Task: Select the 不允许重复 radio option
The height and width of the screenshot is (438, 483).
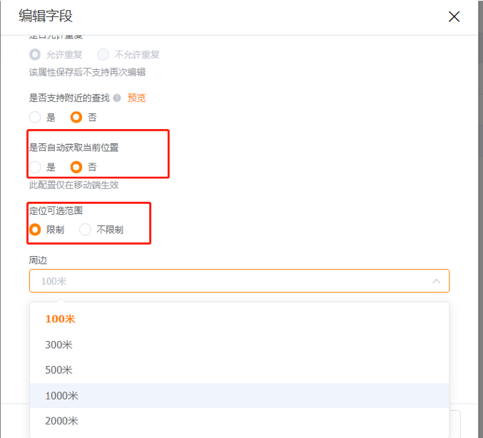Action: (x=103, y=54)
